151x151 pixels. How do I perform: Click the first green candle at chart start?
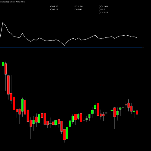point(3,64)
